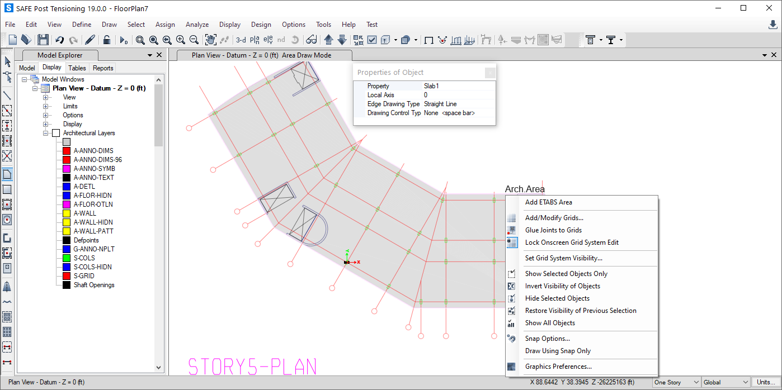Switch to the Tables tab in Model Explorer
The image size is (782, 390).
pyautogui.click(x=77, y=68)
